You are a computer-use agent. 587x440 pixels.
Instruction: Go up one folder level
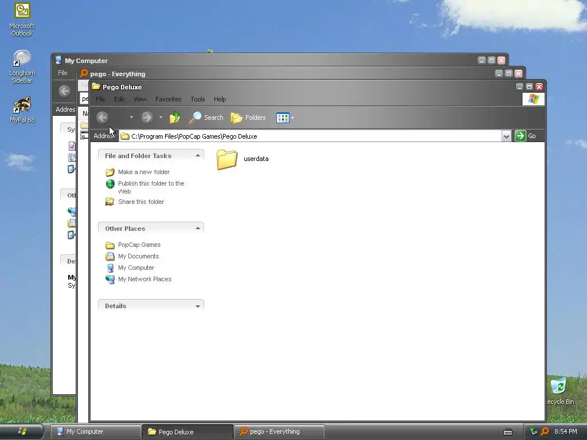tap(174, 117)
